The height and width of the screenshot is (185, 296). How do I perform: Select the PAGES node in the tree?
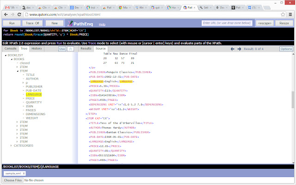(x=31, y=110)
